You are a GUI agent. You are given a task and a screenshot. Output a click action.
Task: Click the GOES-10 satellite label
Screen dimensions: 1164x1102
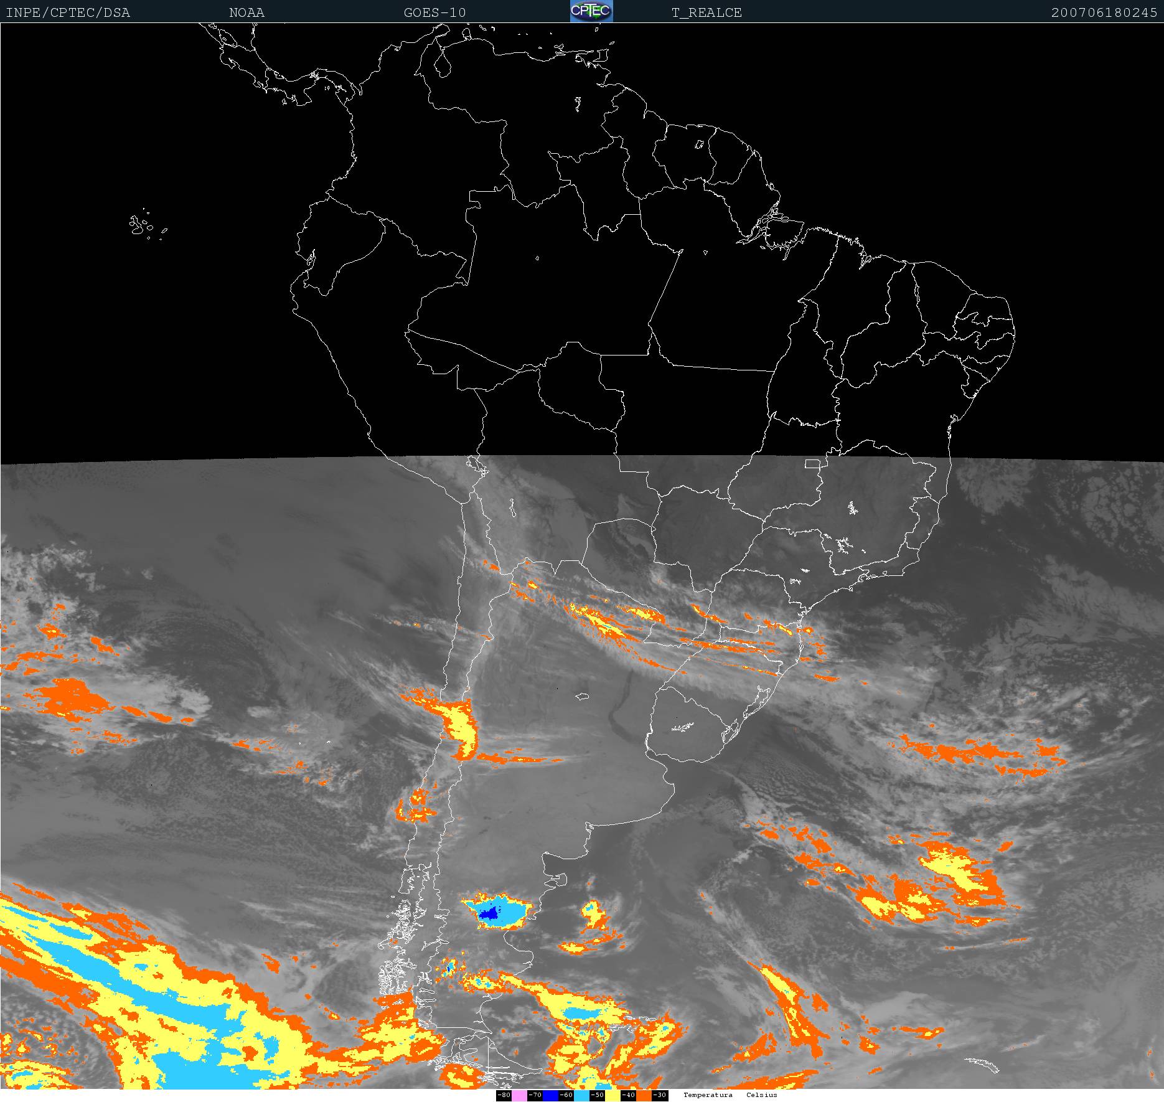click(x=434, y=12)
